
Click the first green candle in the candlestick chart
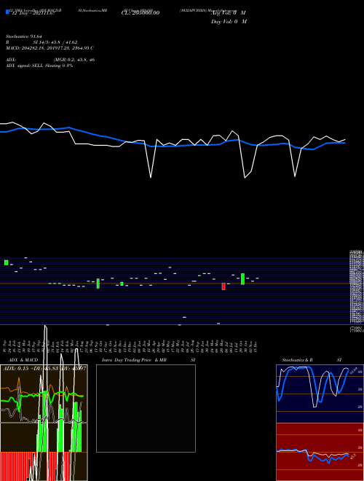point(6,262)
